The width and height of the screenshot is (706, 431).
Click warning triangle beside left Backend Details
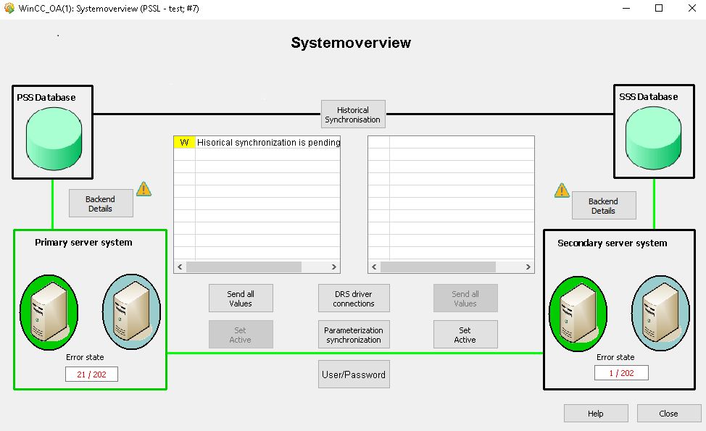tap(144, 189)
